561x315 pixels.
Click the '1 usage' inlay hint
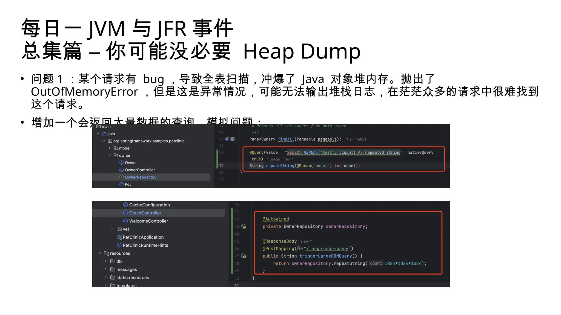pyautogui.click(x=273, y=159)
